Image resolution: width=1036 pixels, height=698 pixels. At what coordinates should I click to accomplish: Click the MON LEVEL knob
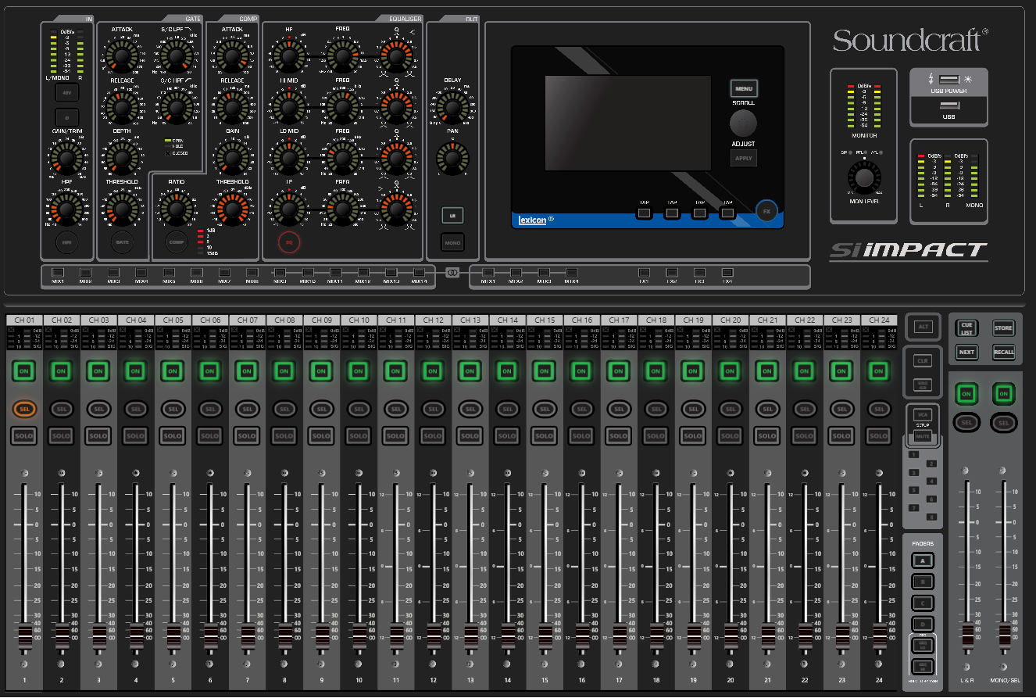[x=863, y=178]
